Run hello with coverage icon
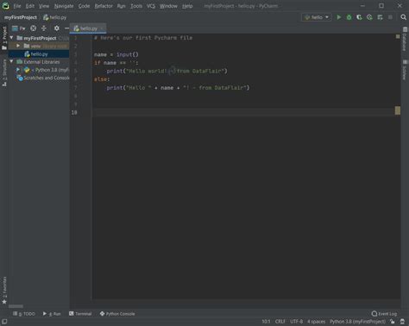 (x=359, y=17)
